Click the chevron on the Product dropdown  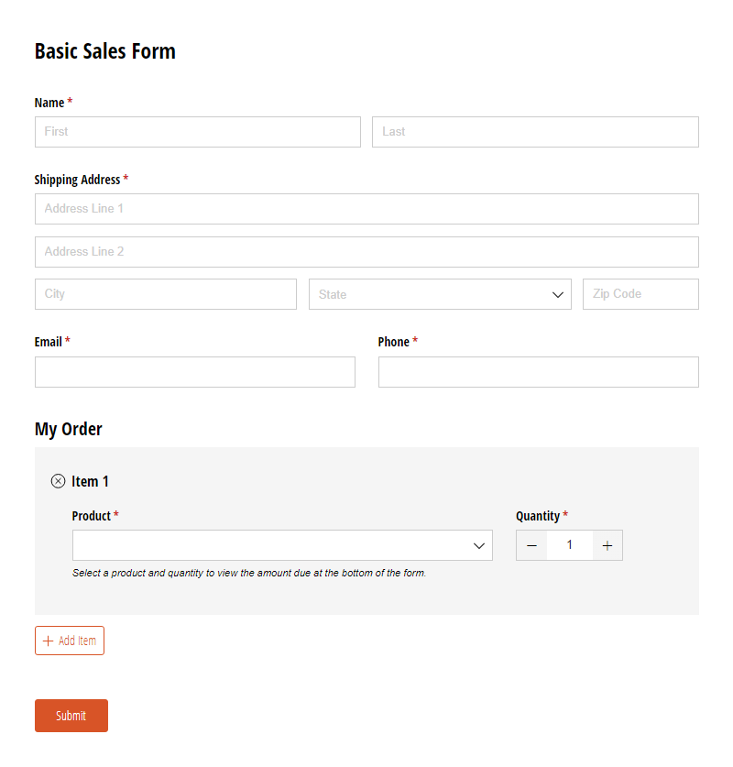point(478,545)
